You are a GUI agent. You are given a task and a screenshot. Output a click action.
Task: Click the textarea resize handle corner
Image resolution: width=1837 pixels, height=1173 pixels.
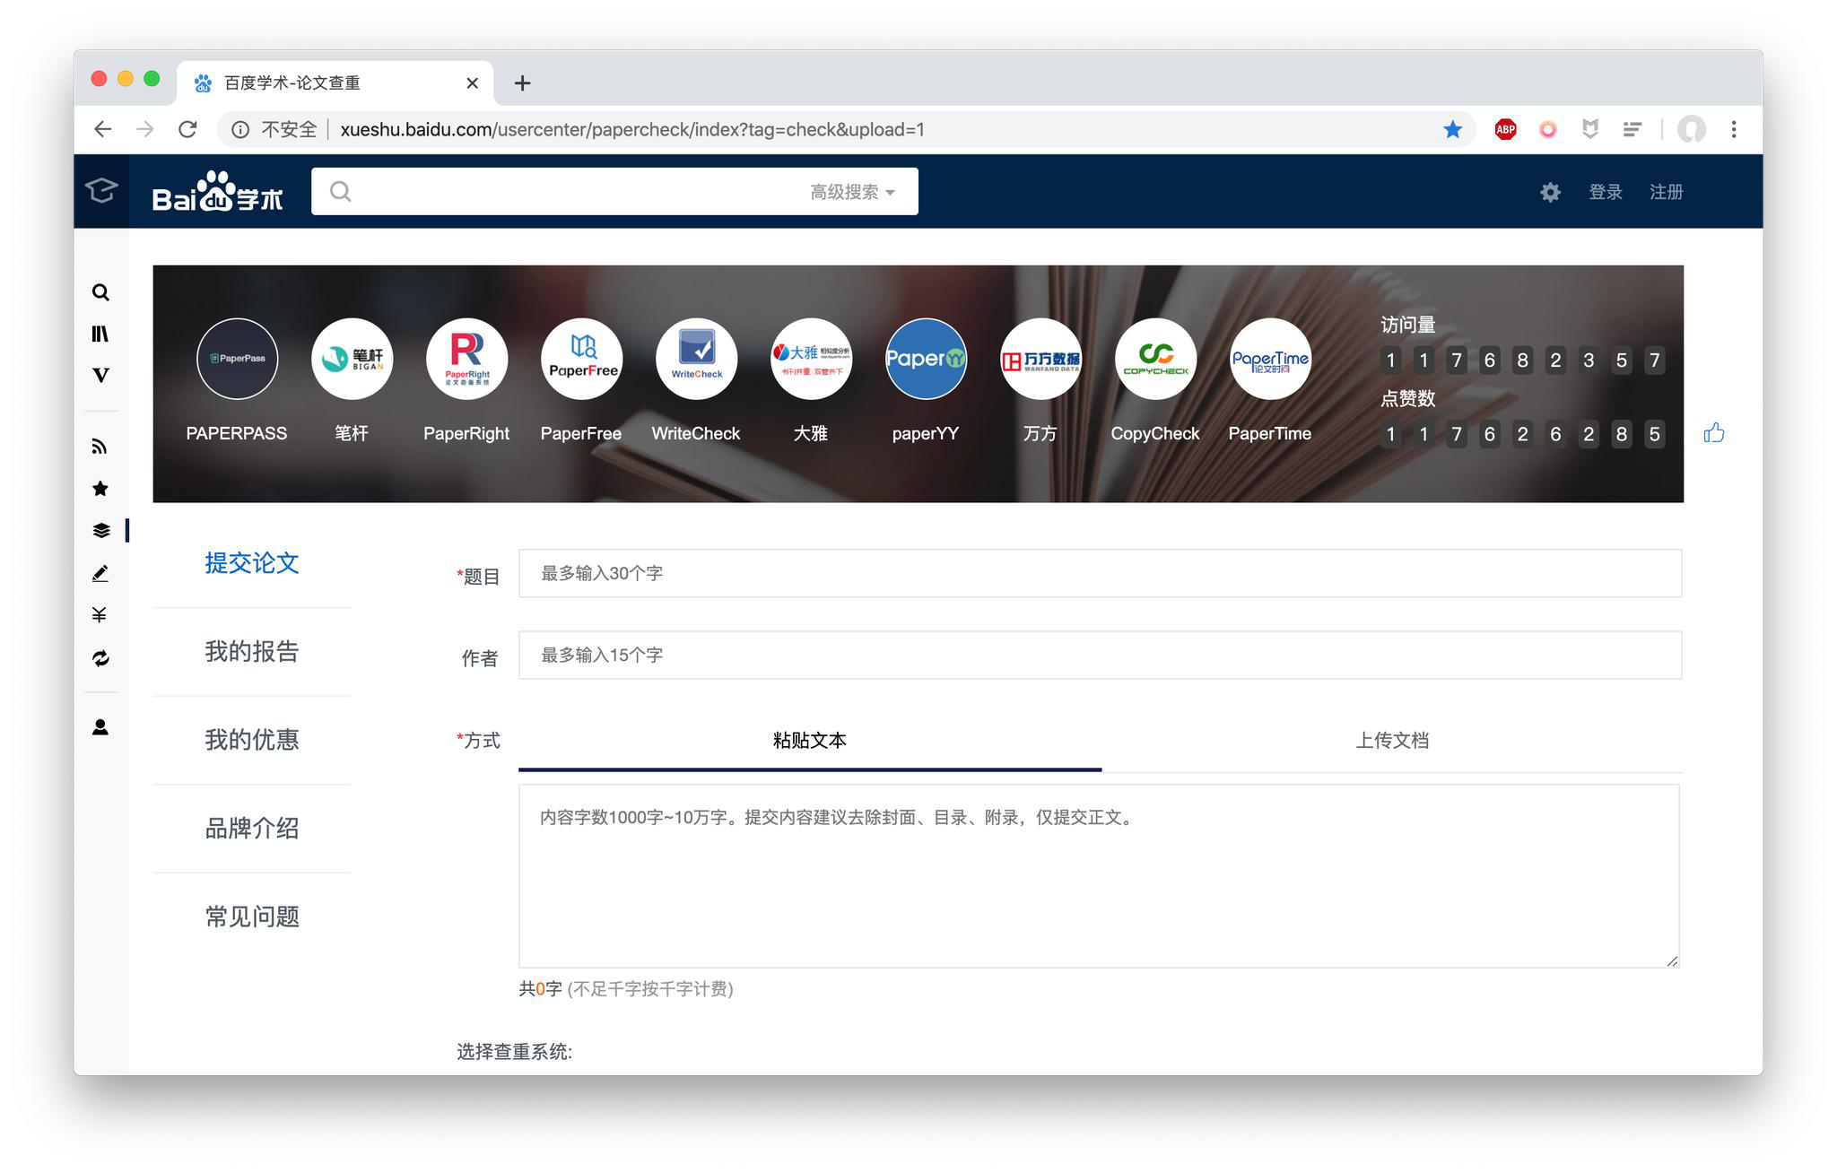click(x=1672, y=960)
